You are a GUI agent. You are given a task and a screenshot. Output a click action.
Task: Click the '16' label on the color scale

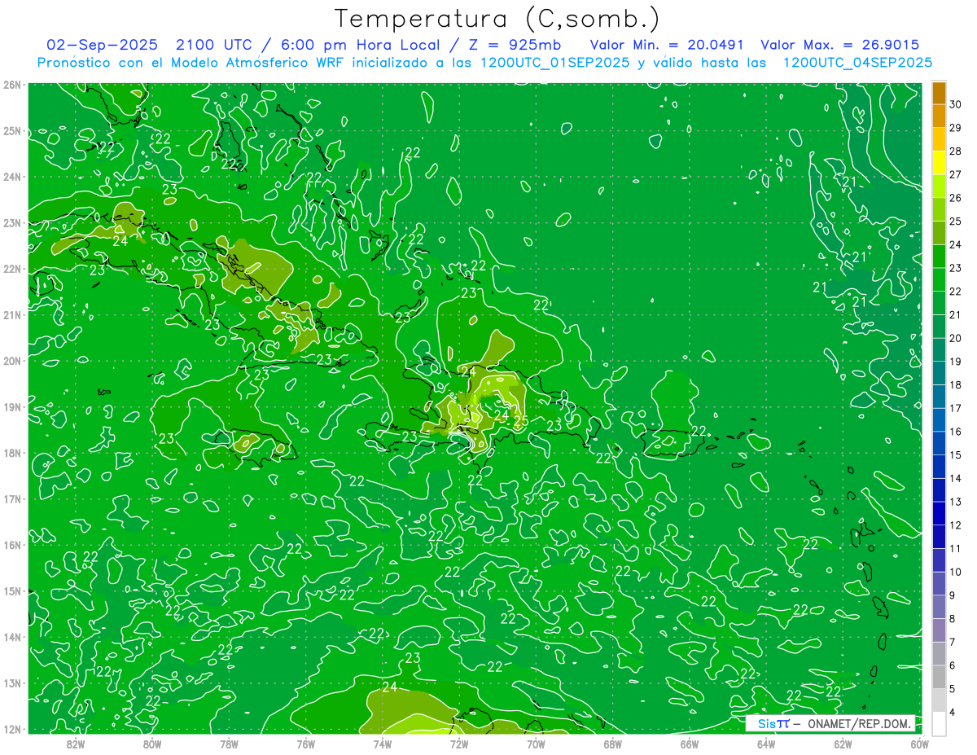point(956,432)
